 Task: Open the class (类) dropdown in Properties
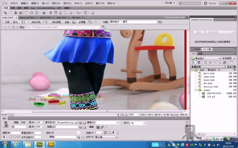coord(138,123)
